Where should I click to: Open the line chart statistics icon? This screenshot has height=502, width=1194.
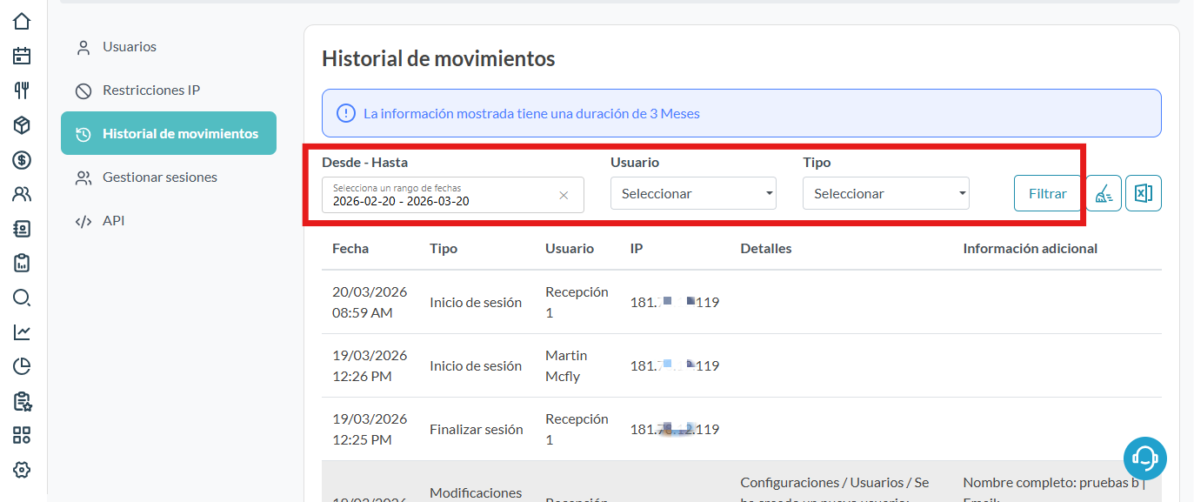tap(22, 332)
